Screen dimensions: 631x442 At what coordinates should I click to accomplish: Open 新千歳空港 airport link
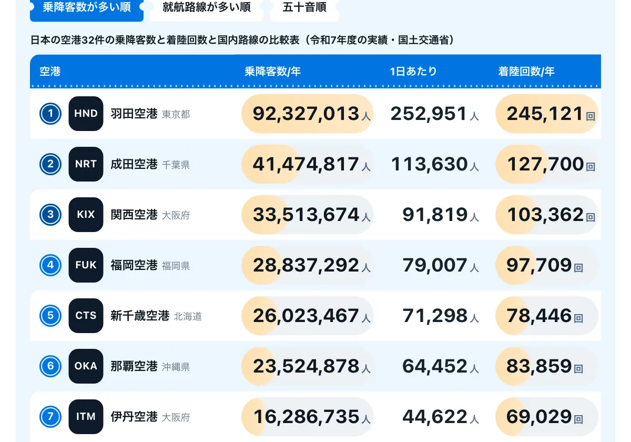[140, 316]
